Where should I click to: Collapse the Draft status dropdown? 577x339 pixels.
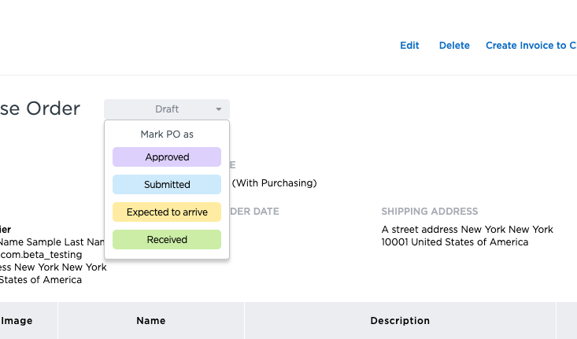[x=167, y=109]
